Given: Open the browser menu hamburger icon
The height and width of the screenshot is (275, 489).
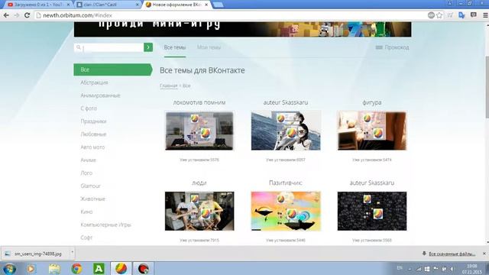Looking at the screenshot, I should point(485,15).
